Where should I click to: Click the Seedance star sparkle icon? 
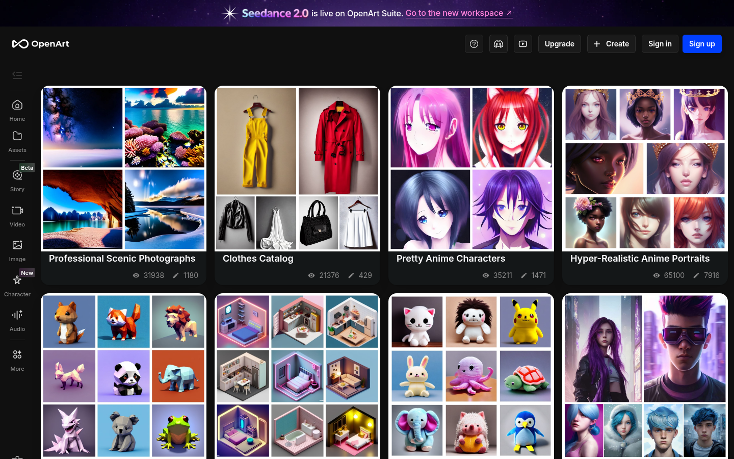(230, 13)
